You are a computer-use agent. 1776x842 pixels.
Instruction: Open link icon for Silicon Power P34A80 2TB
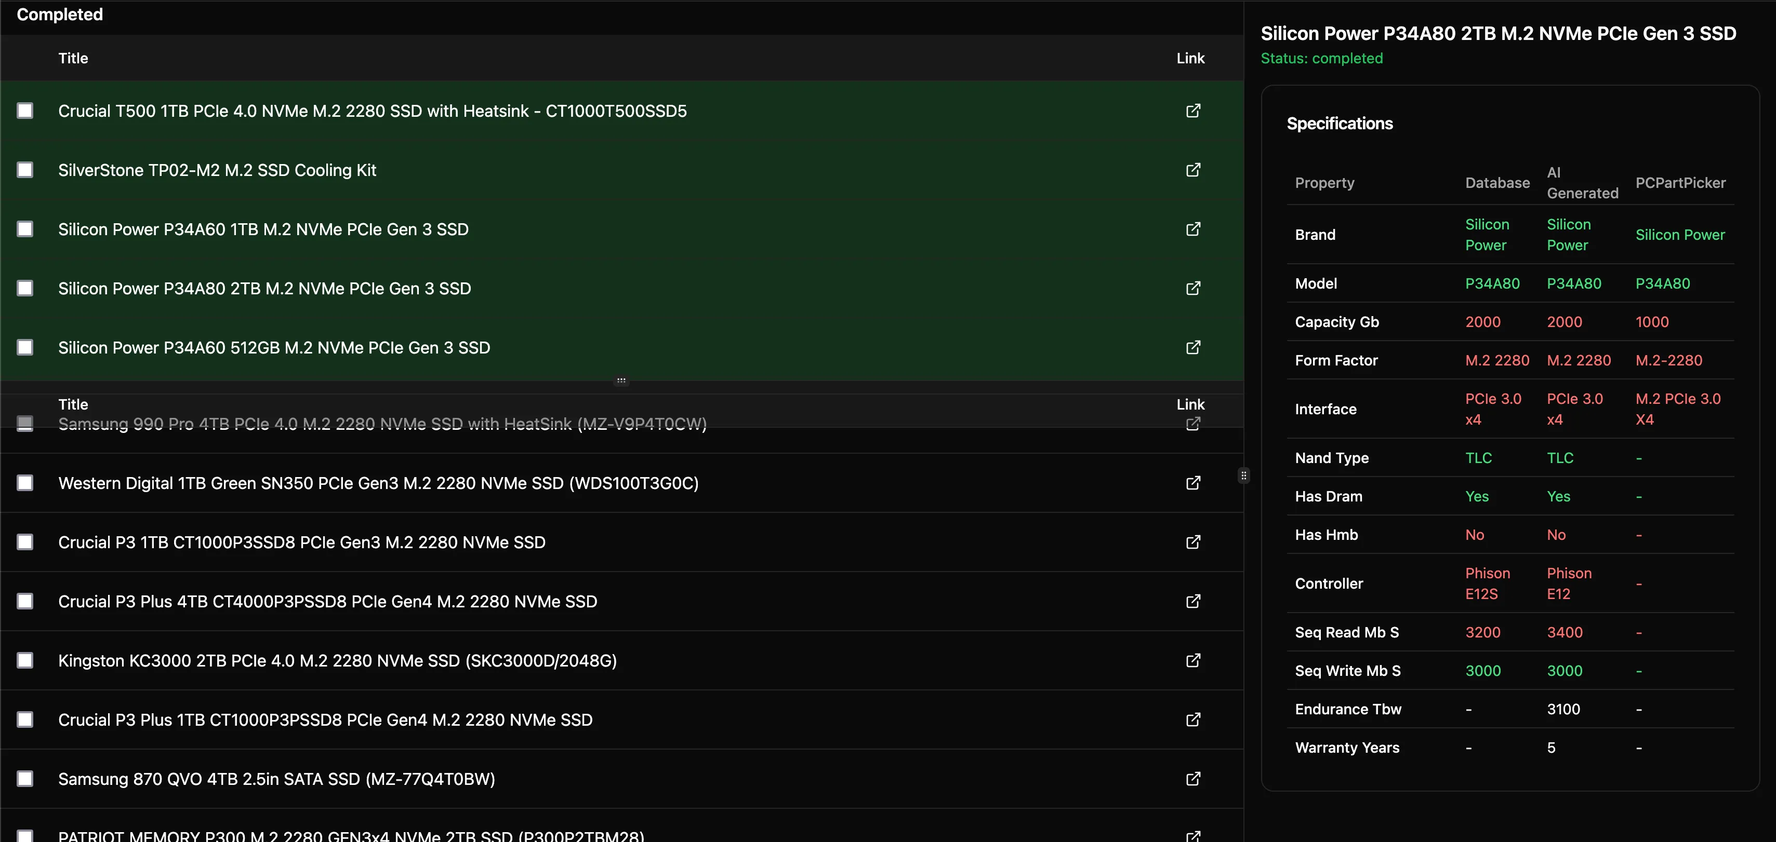tap(1192, 289)
